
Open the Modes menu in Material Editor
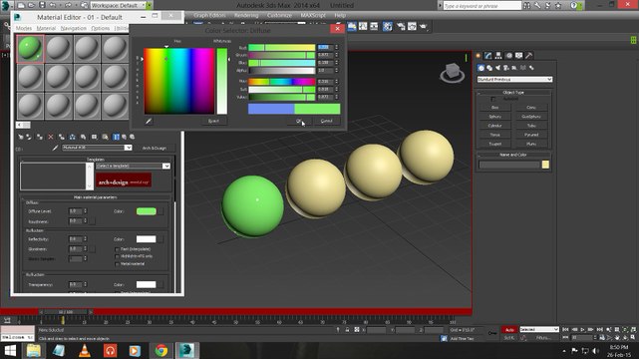pos(23,28)
